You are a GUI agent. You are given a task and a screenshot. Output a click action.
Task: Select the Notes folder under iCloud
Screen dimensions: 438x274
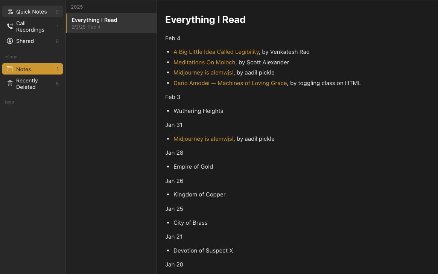[x=32, y=69]
